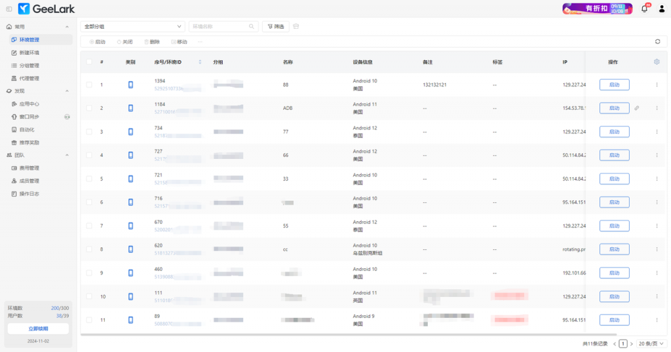Open 新建环境 in the sidebar
Image resolution: width=671 pixels, height=352 pixels.
(29, 52)
